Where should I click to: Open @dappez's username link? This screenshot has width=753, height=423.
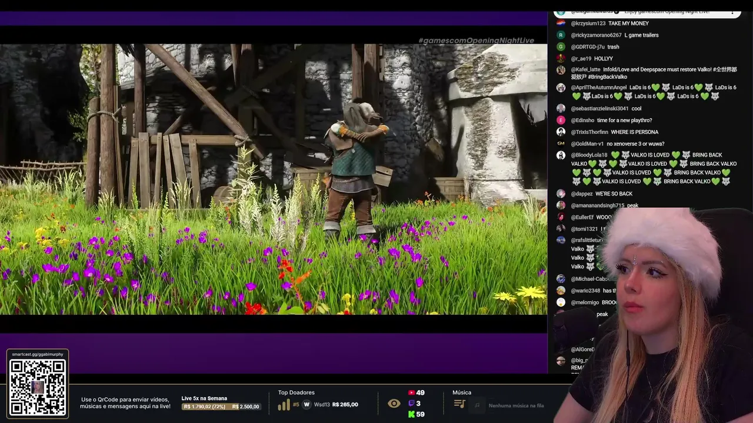click(x=582, y=194)
